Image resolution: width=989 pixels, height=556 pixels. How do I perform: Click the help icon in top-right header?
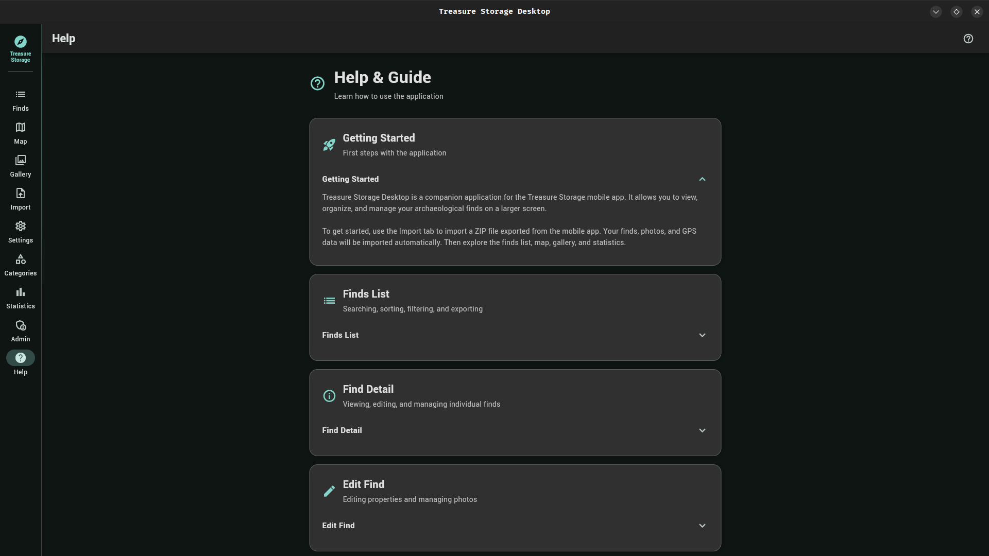point(968,39)
